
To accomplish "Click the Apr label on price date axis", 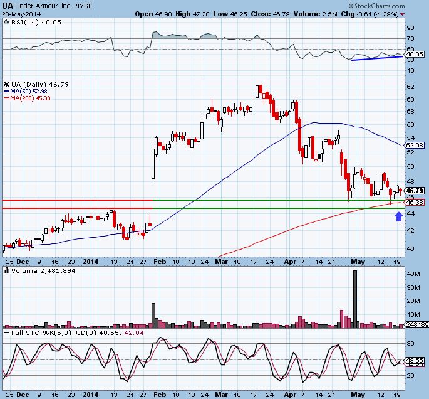I will click(x=290, y=262).
